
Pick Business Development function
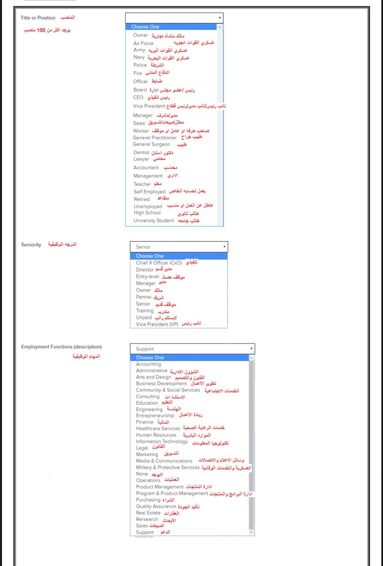coord(162,383)
